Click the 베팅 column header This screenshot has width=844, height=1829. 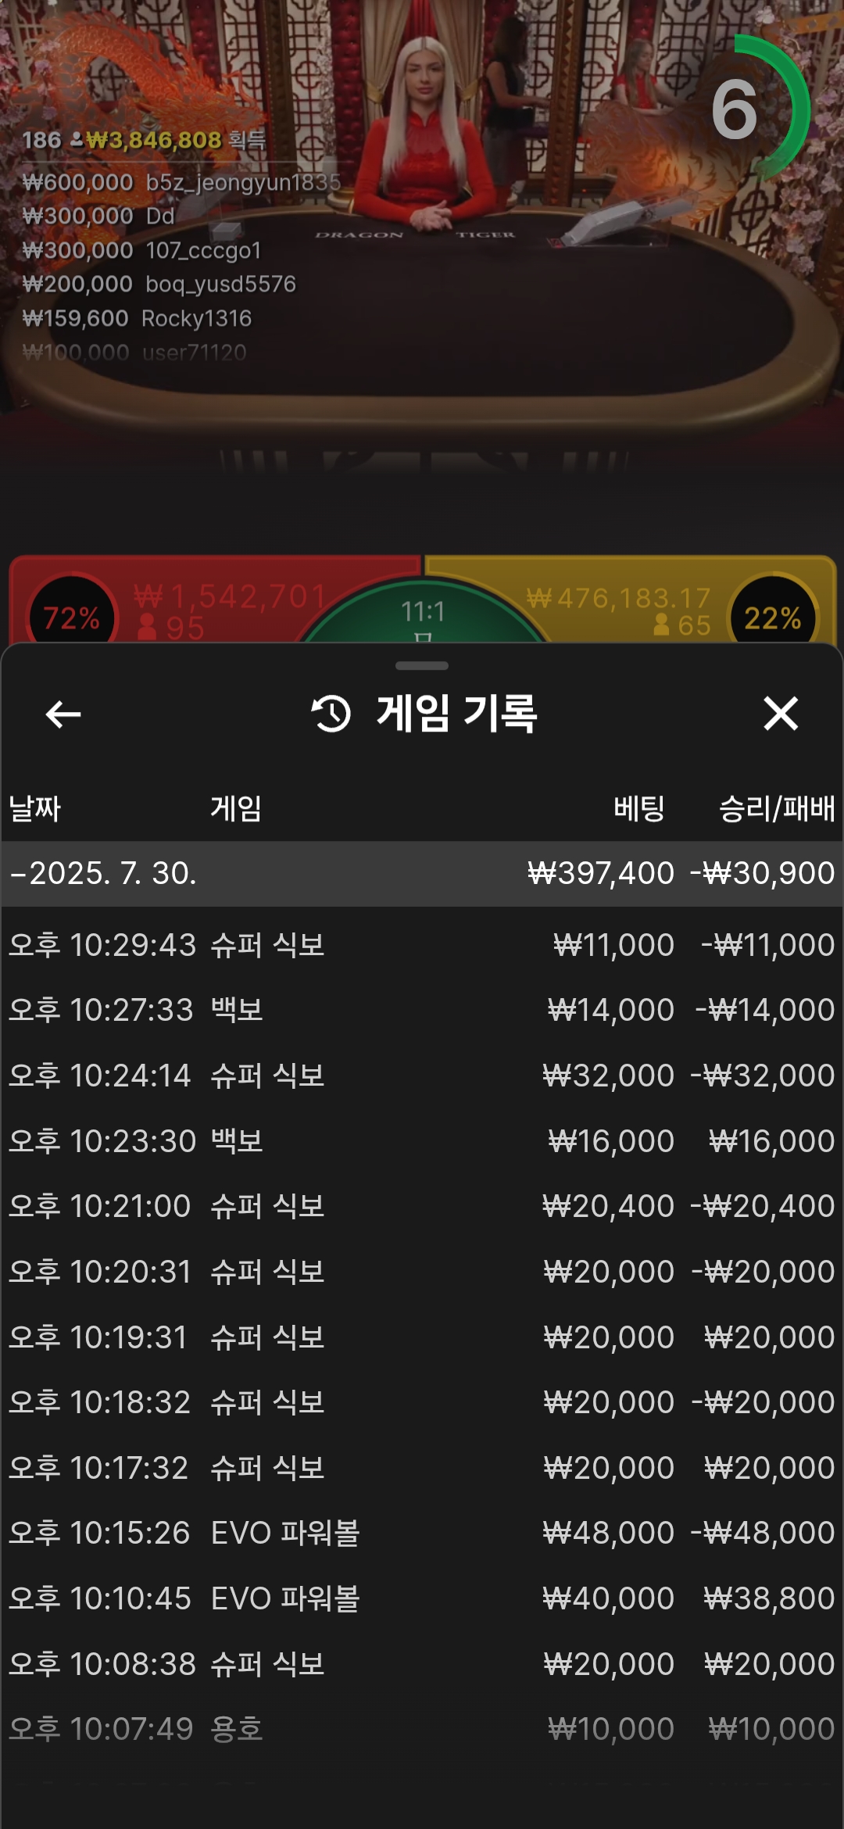click(x=639, y=808)
